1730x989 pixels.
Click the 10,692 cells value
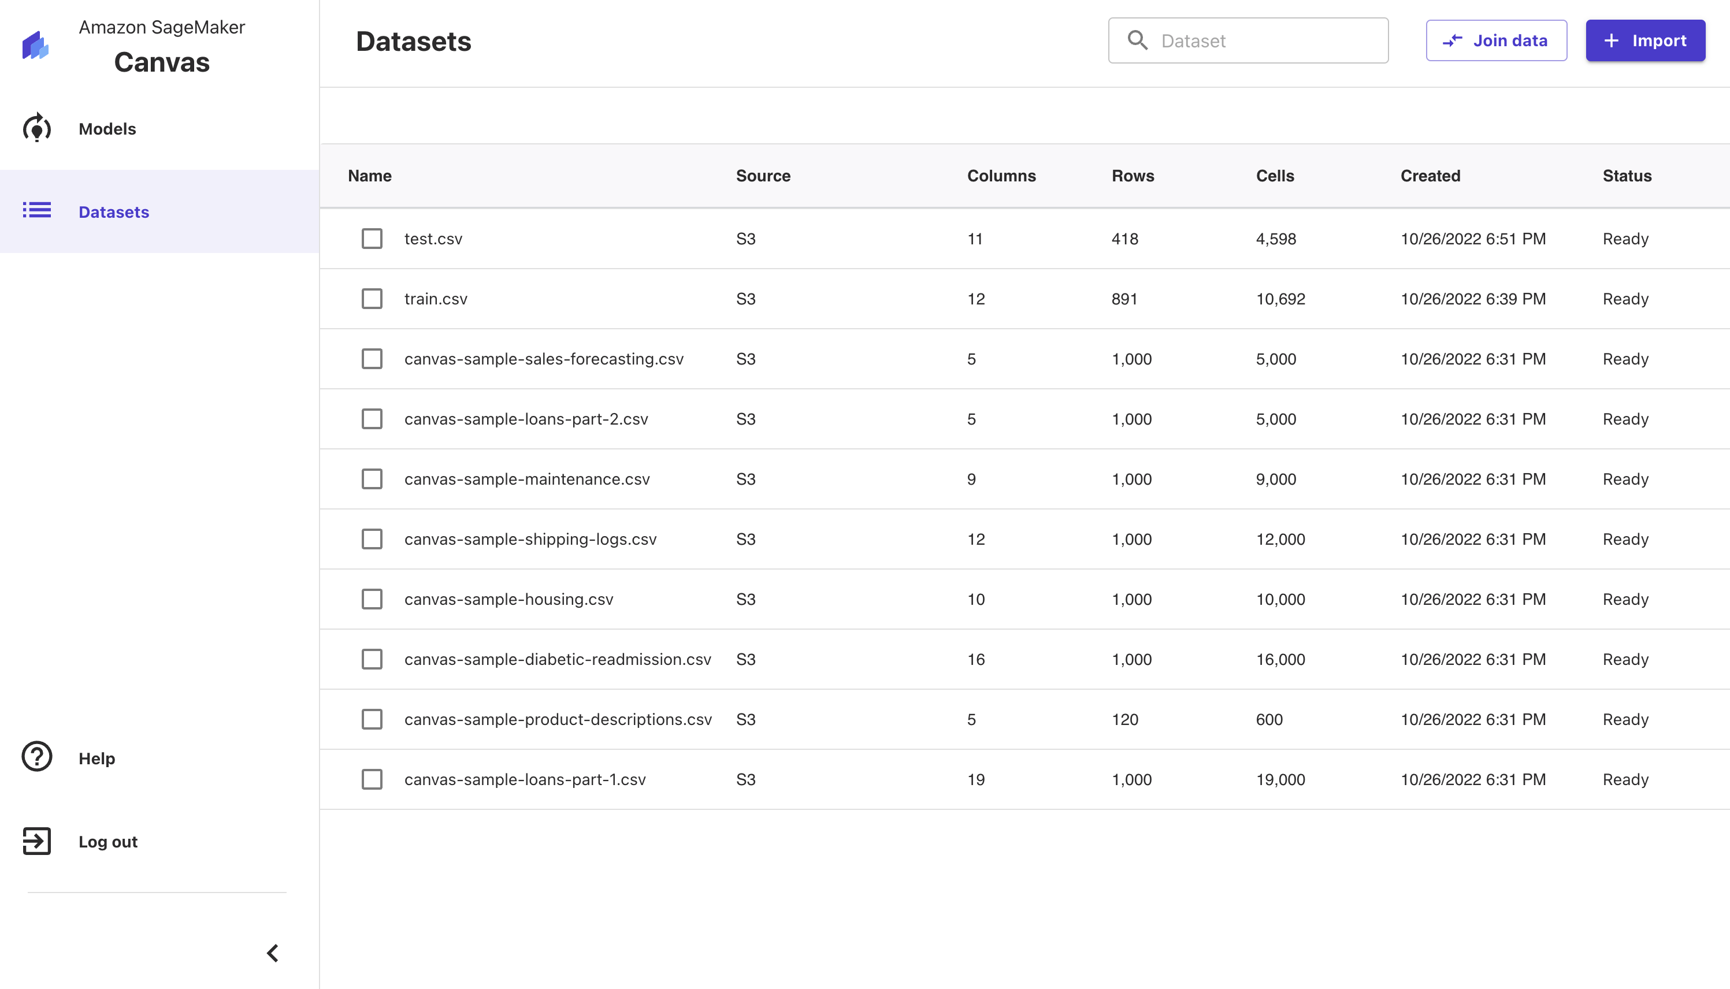(1280, 299)
